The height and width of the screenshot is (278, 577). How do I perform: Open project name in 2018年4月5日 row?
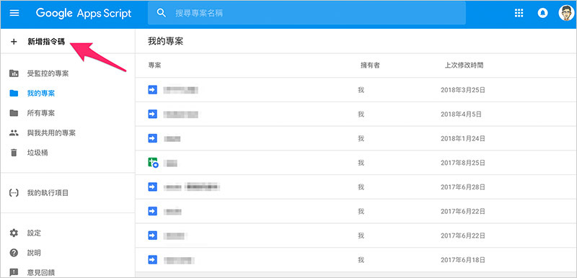[x=181, y=115]
